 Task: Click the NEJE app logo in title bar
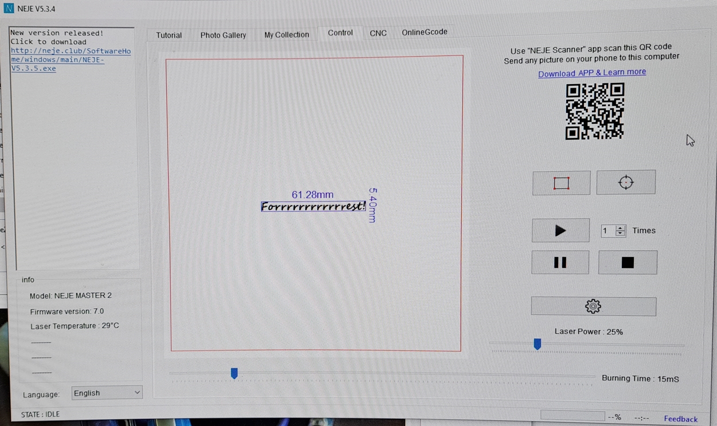pyautogui.click(x=9, y=9)
